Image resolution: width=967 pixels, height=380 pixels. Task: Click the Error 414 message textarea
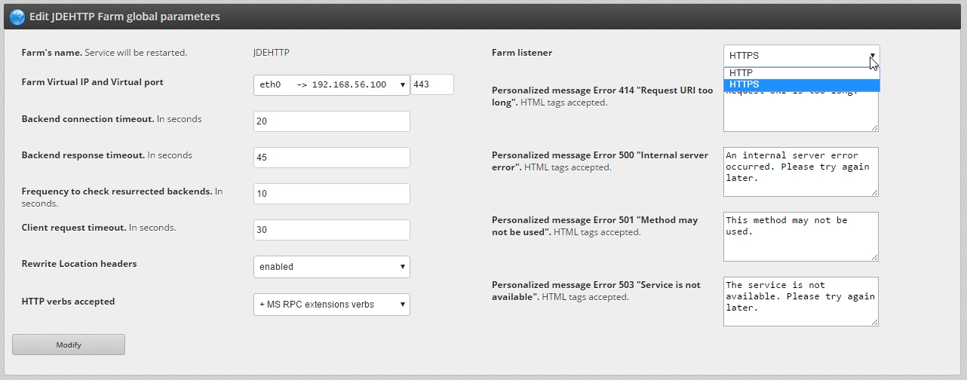point(801,111)
